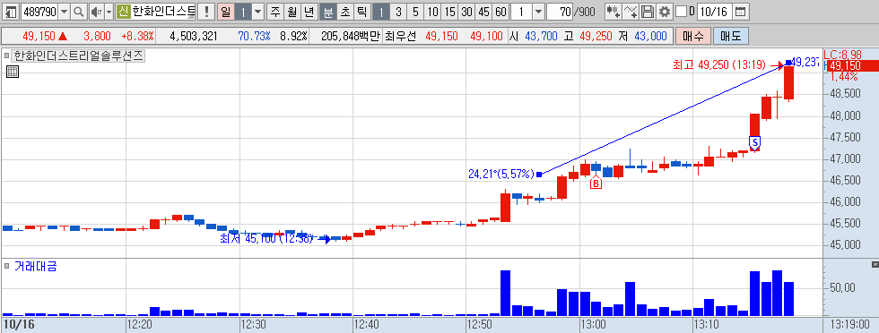The width and height of the screenshot is (879, 333).
Task: Click the open price 43,700
Action: click(x=541, y=37)
